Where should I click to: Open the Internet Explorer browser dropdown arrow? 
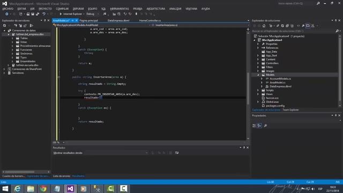click(x=84, y=14)
